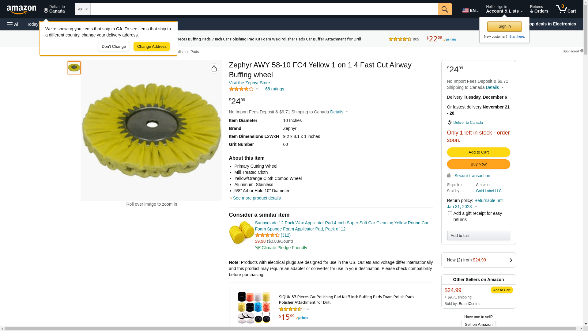Click the EN language flag selector

pyautogui.click(x=470, y=10)
